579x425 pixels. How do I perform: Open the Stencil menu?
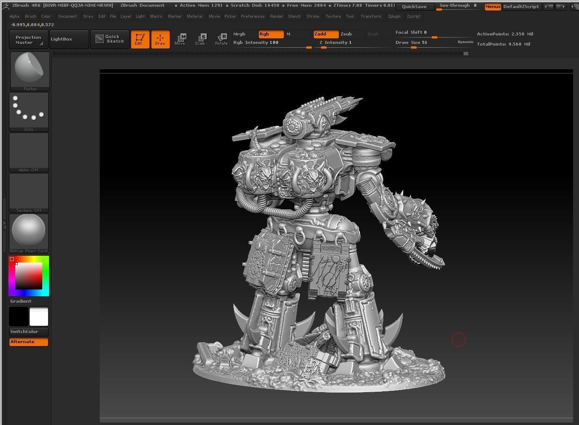pyautogui.click(x=294, y=16)
